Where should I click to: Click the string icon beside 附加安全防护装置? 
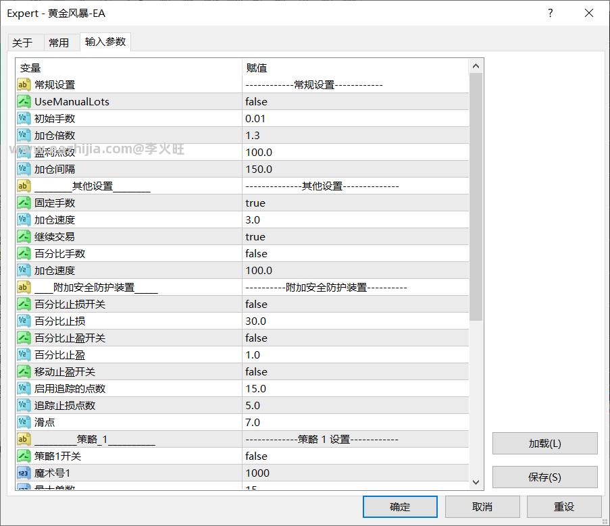pos(24,287)
